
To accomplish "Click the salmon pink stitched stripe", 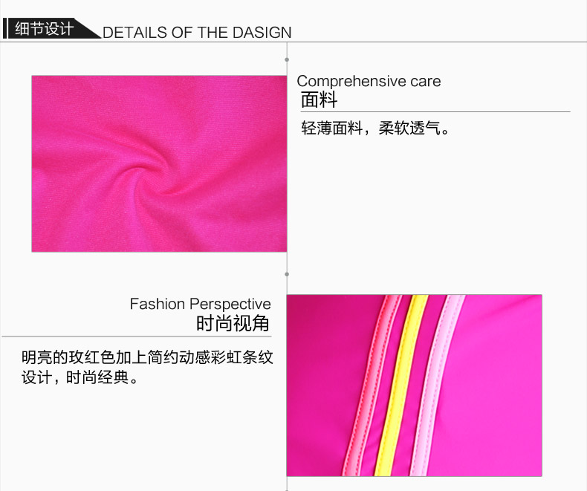I will pyautogui.click(x=371, y=386).
